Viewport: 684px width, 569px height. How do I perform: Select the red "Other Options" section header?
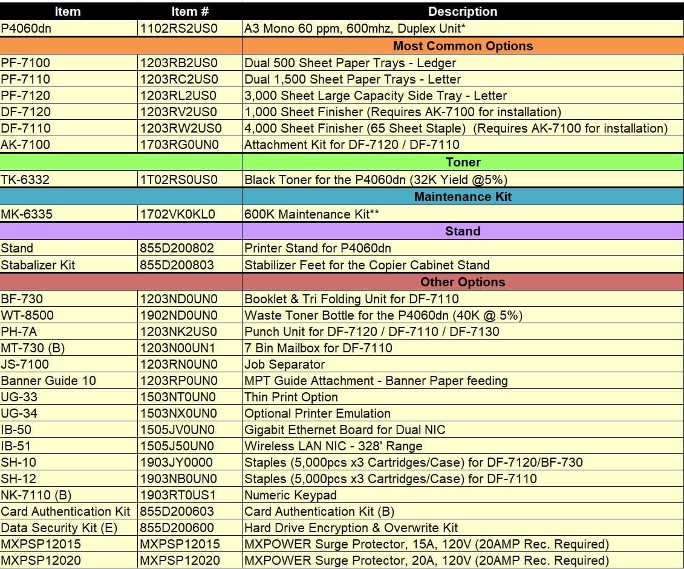click(x=463, y=282)
